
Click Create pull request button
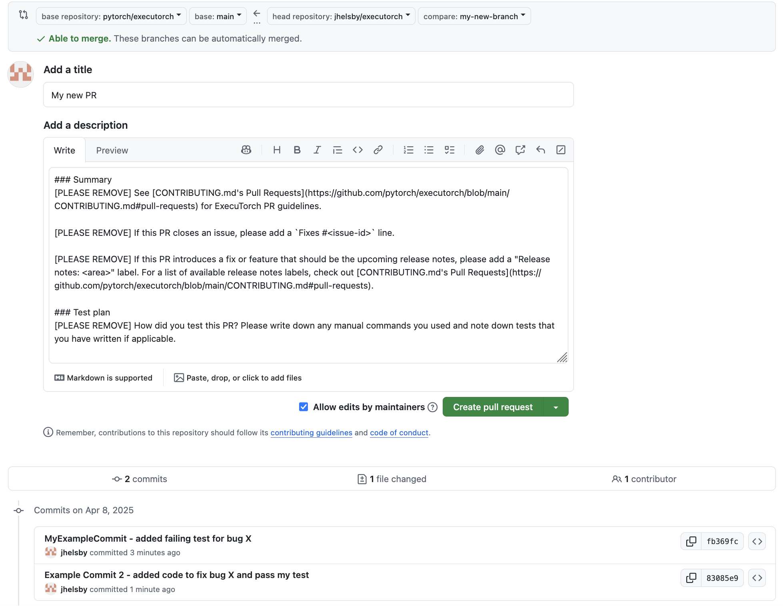tap(493, 407)
